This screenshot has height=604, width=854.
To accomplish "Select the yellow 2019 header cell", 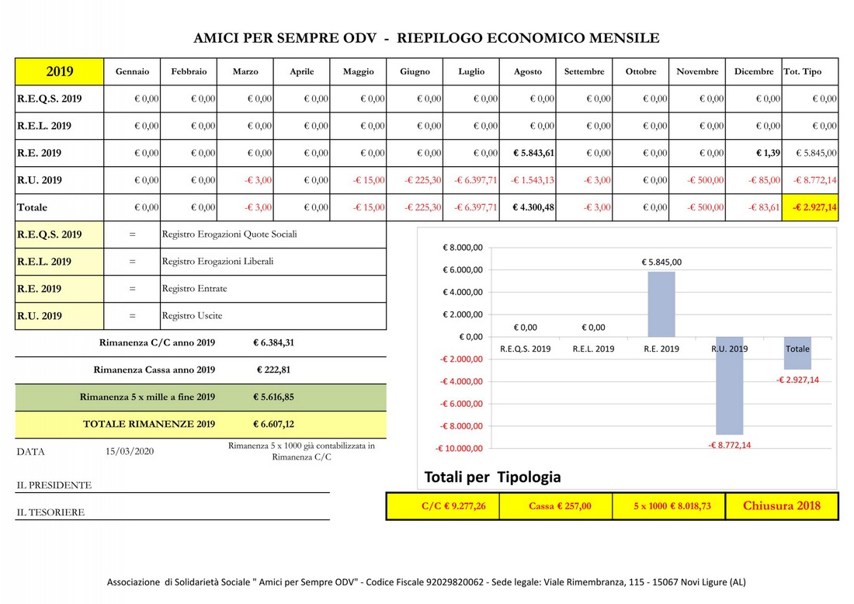I will tap(59, 71).
